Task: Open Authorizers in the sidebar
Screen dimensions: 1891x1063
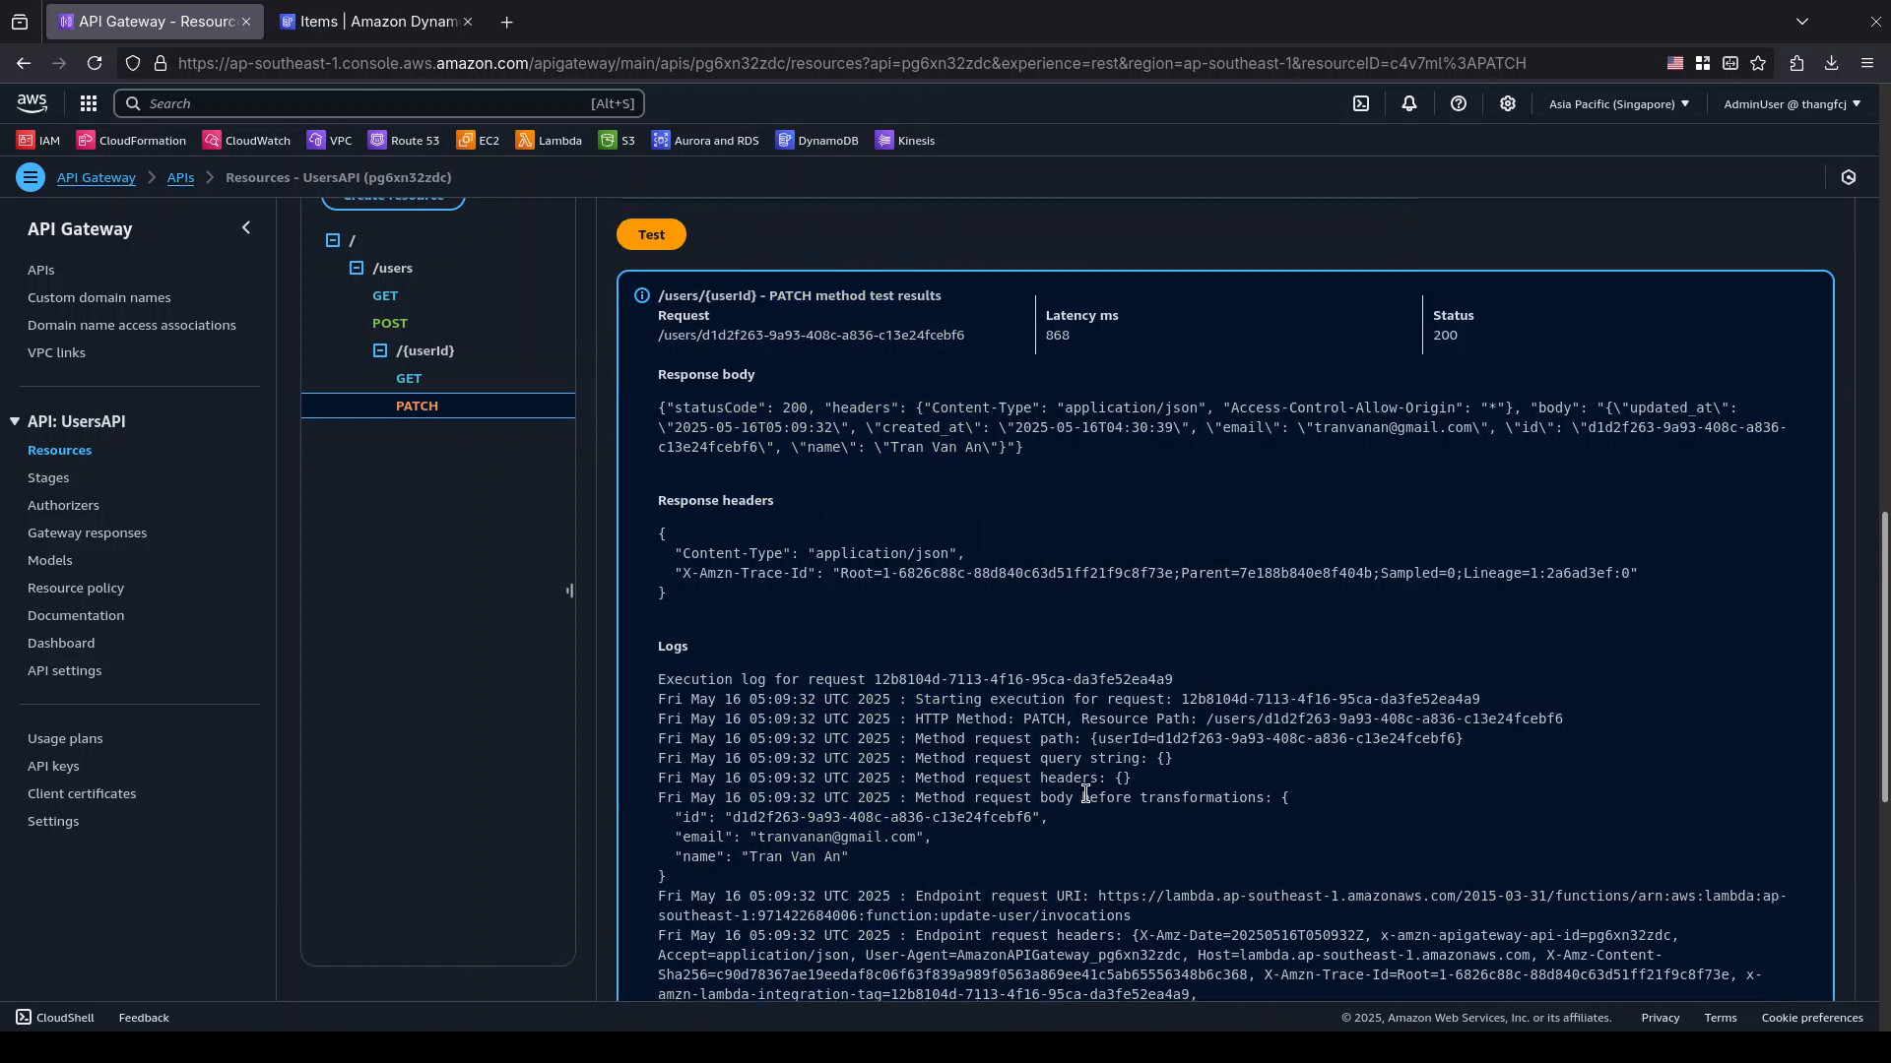Action: coord(63,505)
